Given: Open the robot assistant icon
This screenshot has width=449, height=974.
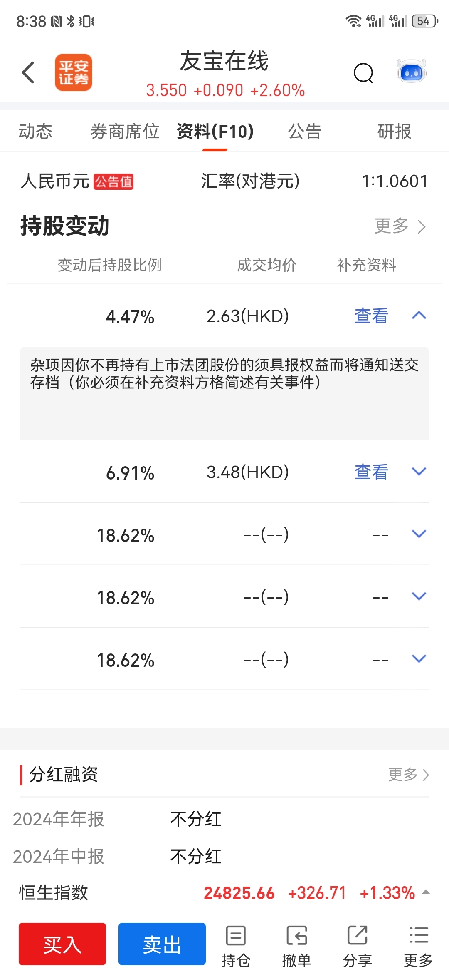Looking at the screenshot, I should [411, 72].
